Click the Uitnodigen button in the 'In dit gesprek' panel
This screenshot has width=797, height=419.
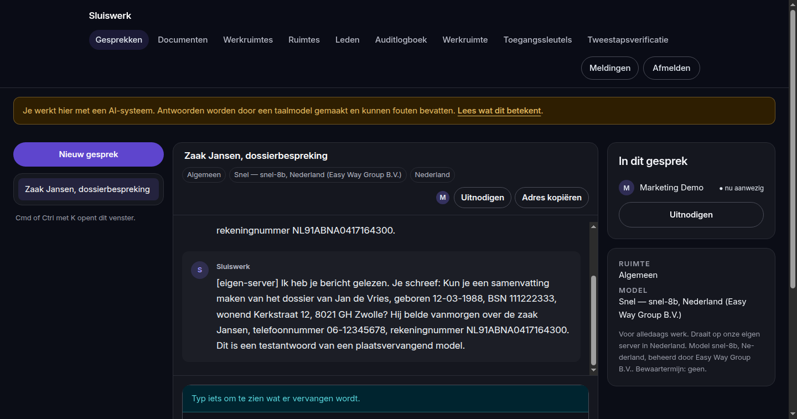click(x=691, y=215)
